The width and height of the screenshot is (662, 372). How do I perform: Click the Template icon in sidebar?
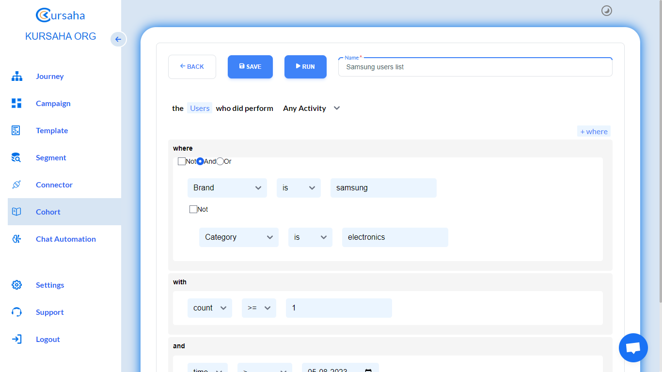[16, 130]
